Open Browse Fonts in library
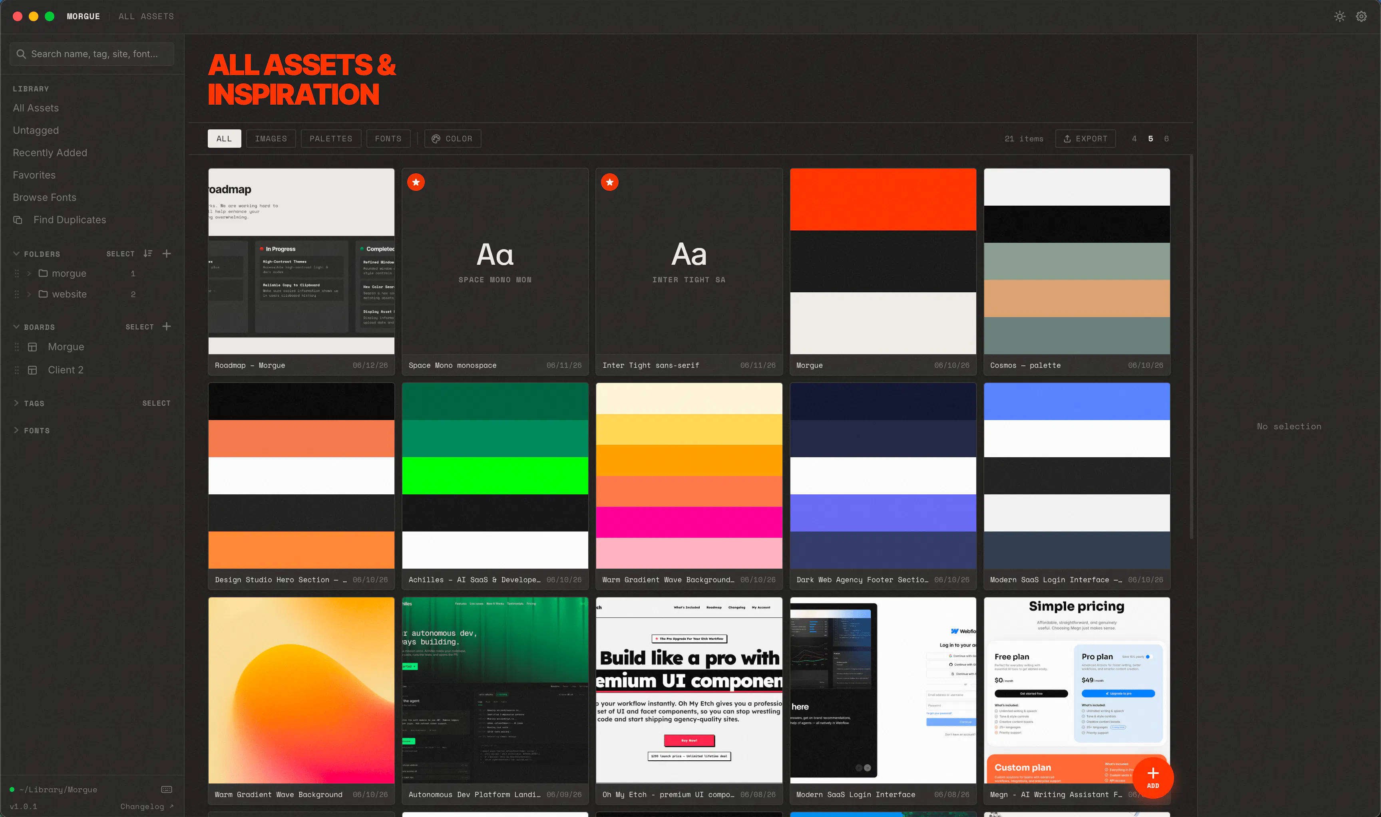 (45, 197)
